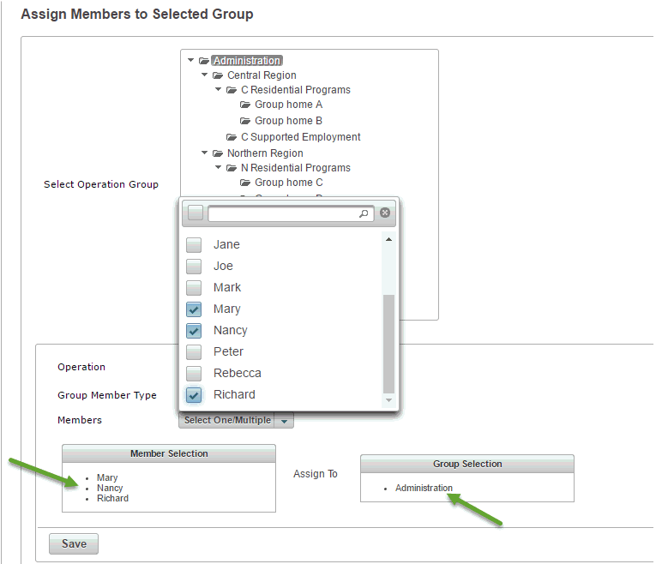656x564 pixels.
Task: Click into the member search field
Action: (x=283, y=213)
